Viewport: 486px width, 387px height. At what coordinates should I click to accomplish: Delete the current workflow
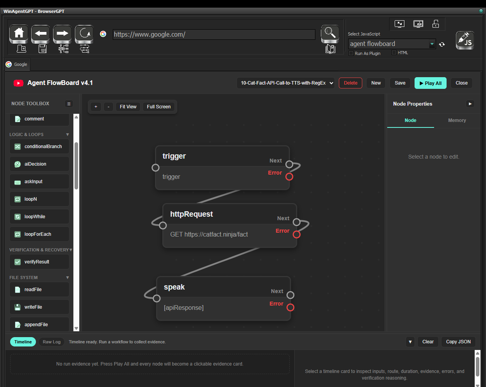point(351,83)
